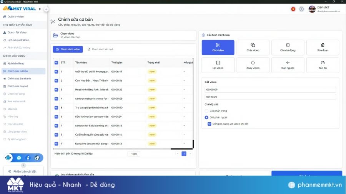Collapse sidebar with the arrow button
Viewport: 346px width, 194px height.
(x=46, y=9)
